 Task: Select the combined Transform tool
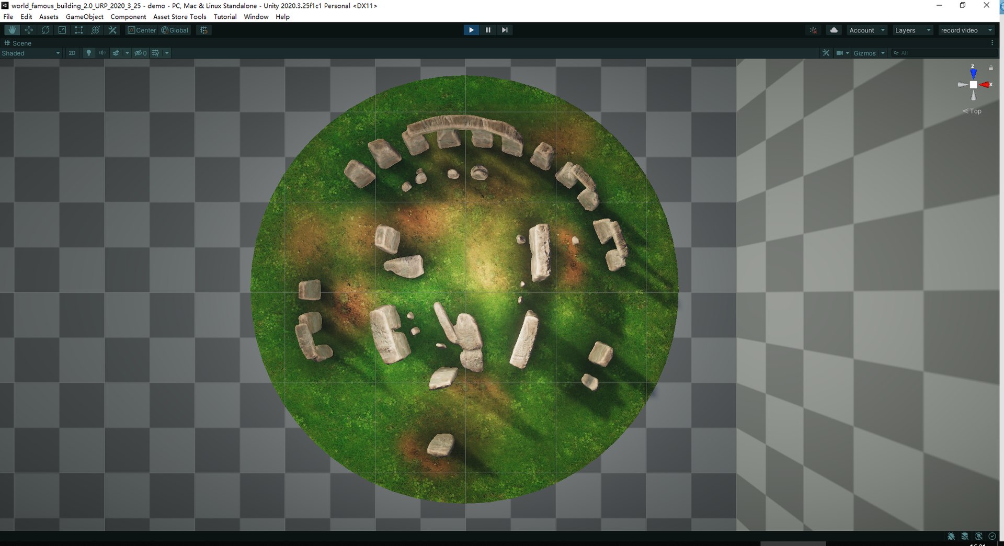(96, 30)
